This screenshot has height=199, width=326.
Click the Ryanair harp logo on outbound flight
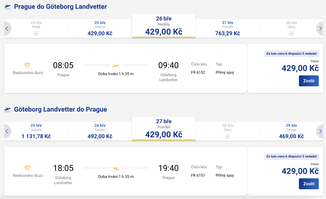click(28, 66)
